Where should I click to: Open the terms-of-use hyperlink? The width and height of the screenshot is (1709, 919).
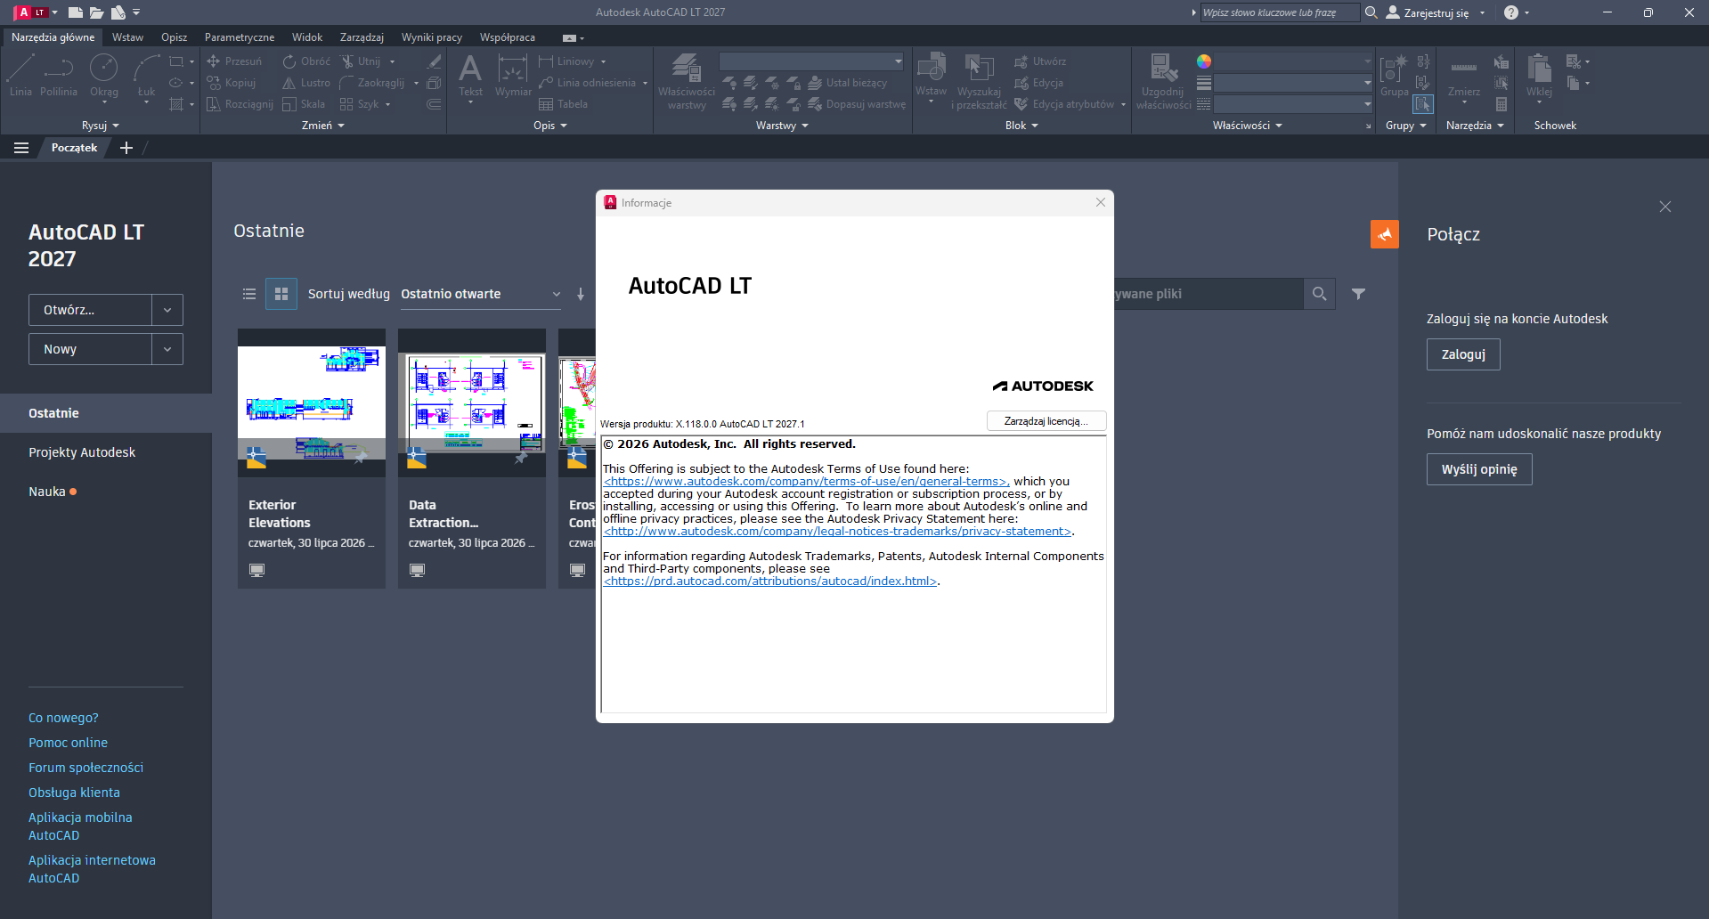(806, 482)
